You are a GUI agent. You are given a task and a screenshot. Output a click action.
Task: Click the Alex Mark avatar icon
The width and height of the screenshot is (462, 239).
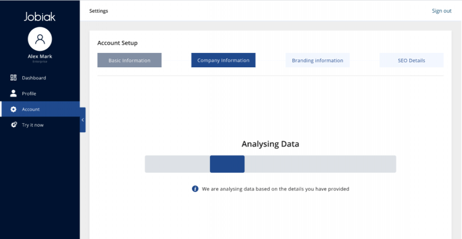point(40,39)
